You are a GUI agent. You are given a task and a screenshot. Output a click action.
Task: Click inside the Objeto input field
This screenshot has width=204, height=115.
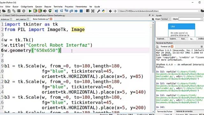[x=189, y=19]
